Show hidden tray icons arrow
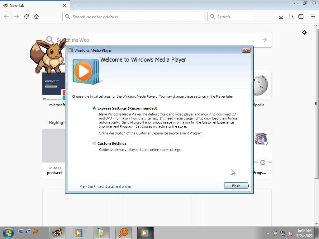The width and height of the screenshot is (319, 239). click(x=268, y=233)
